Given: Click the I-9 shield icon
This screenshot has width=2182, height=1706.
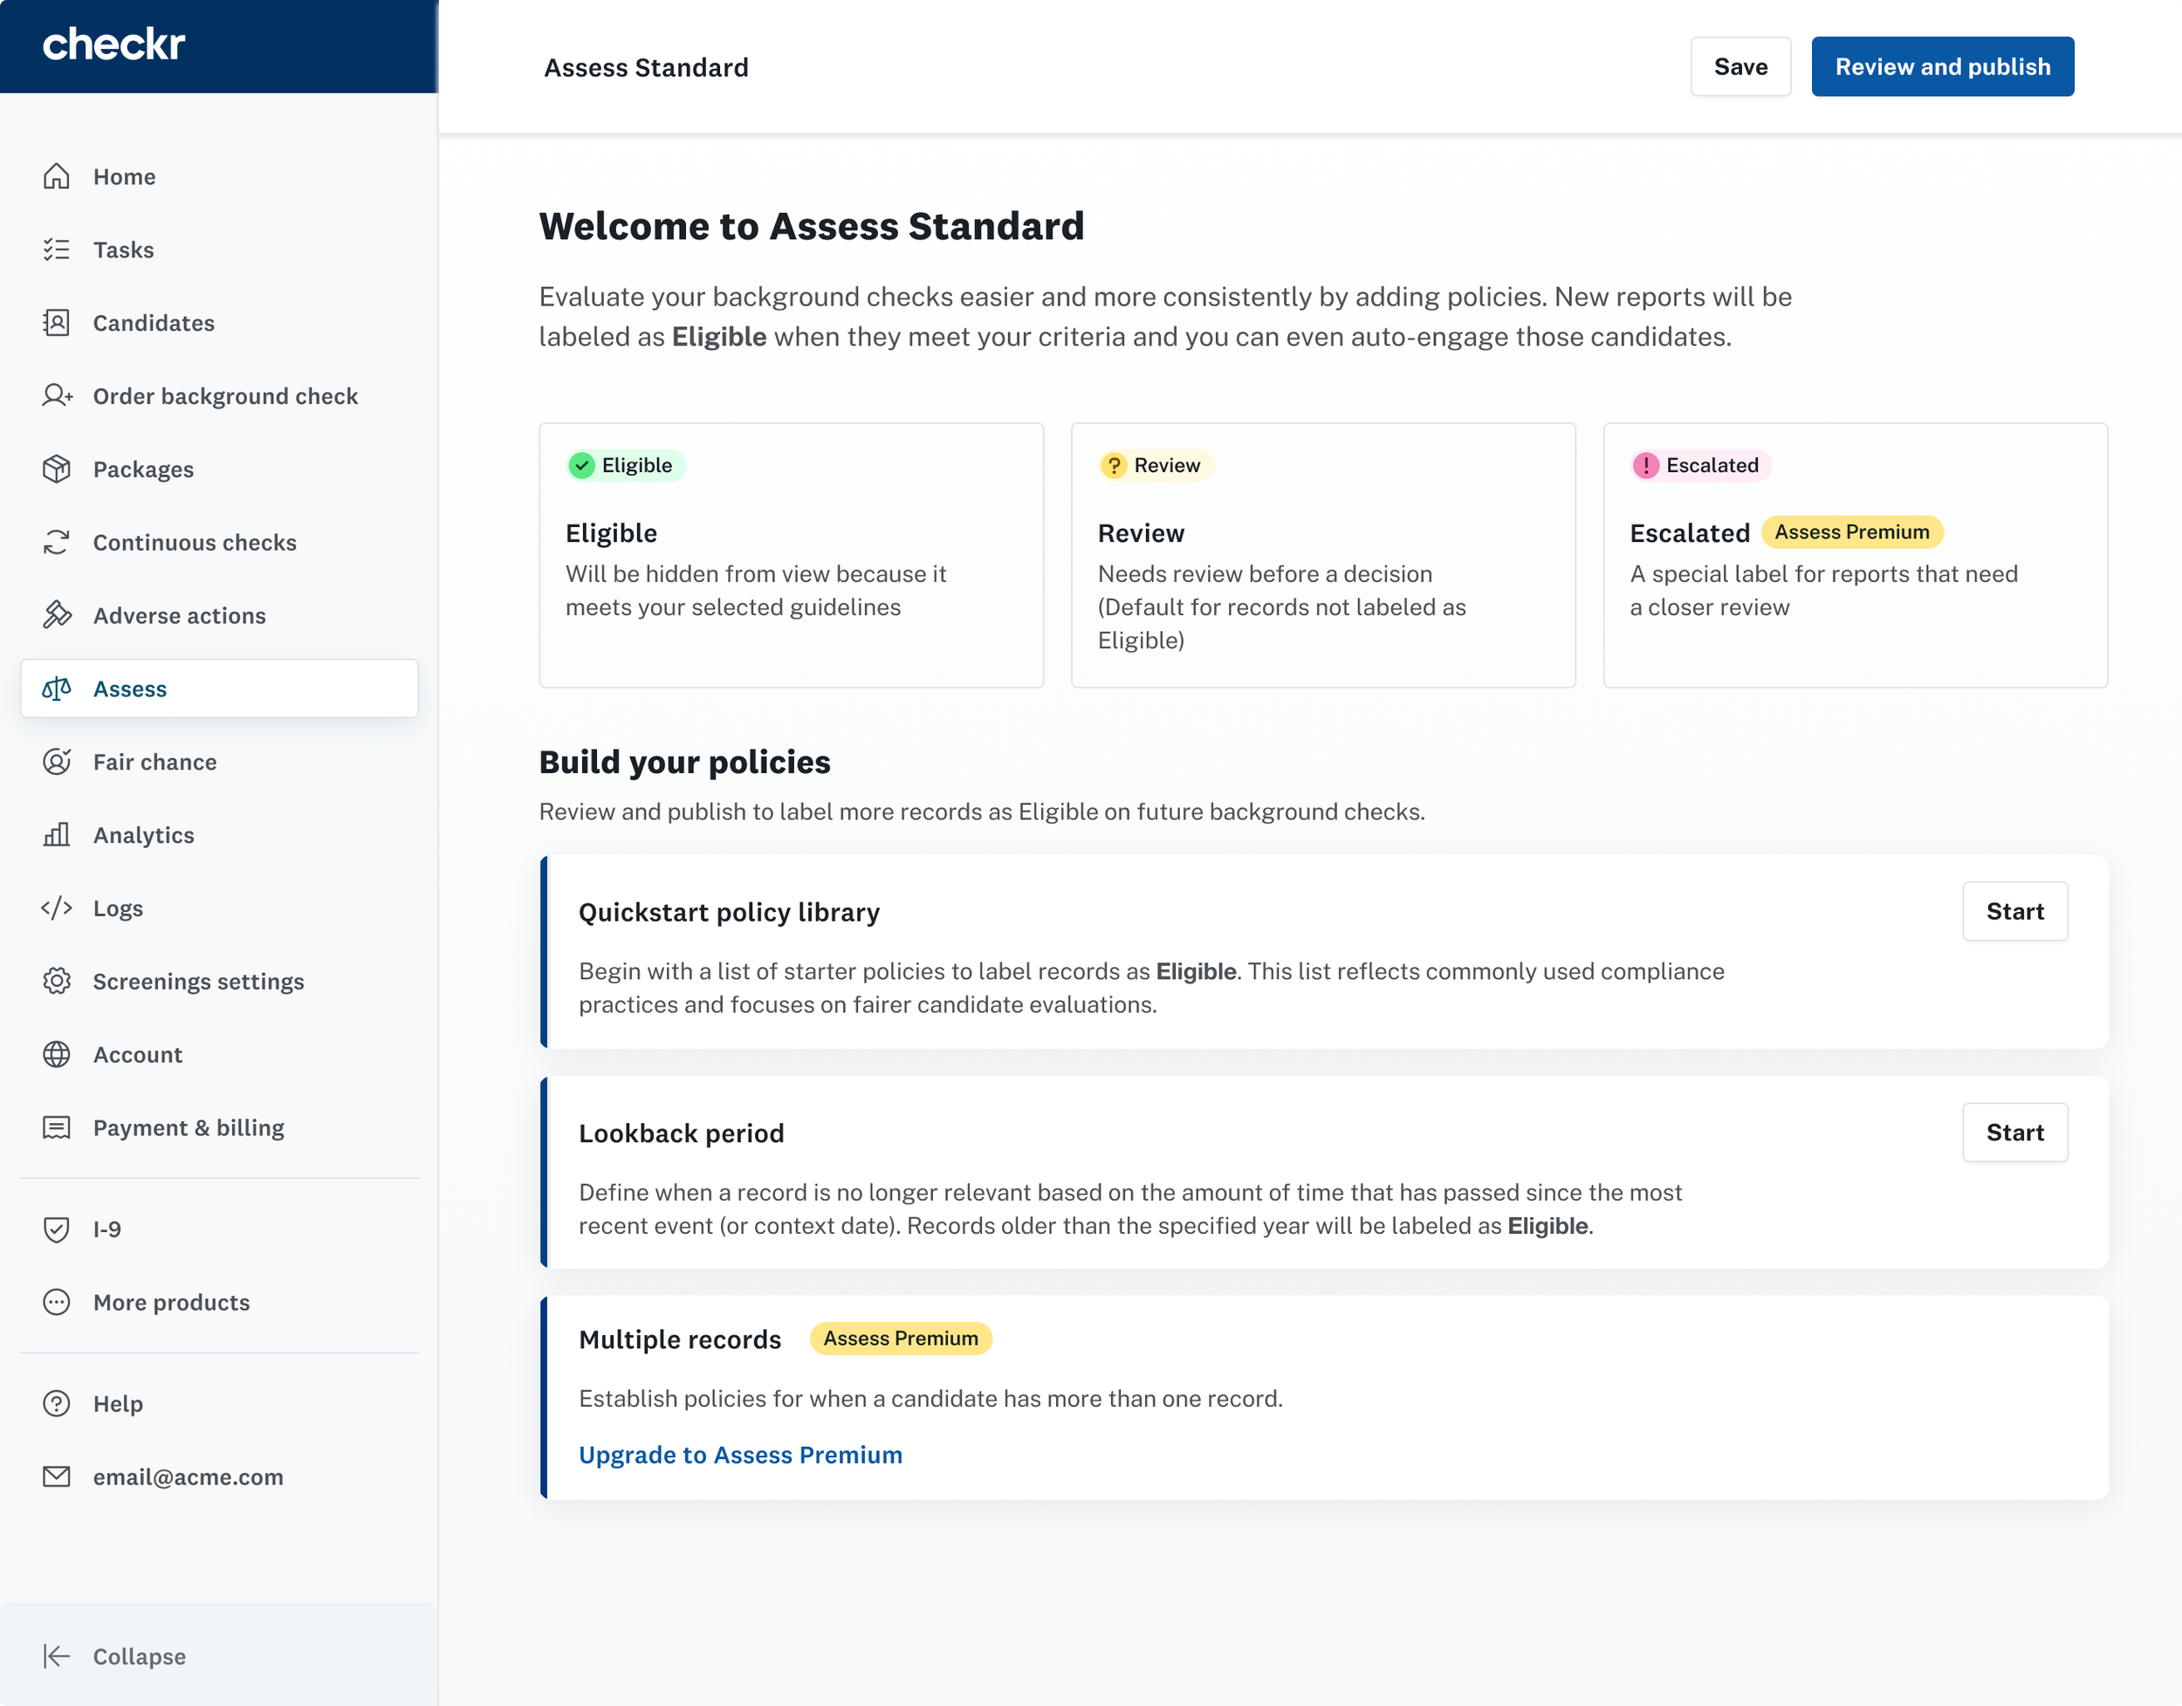Looking at the screenshot, I should pyautogui.click(x=57, y=1230).
